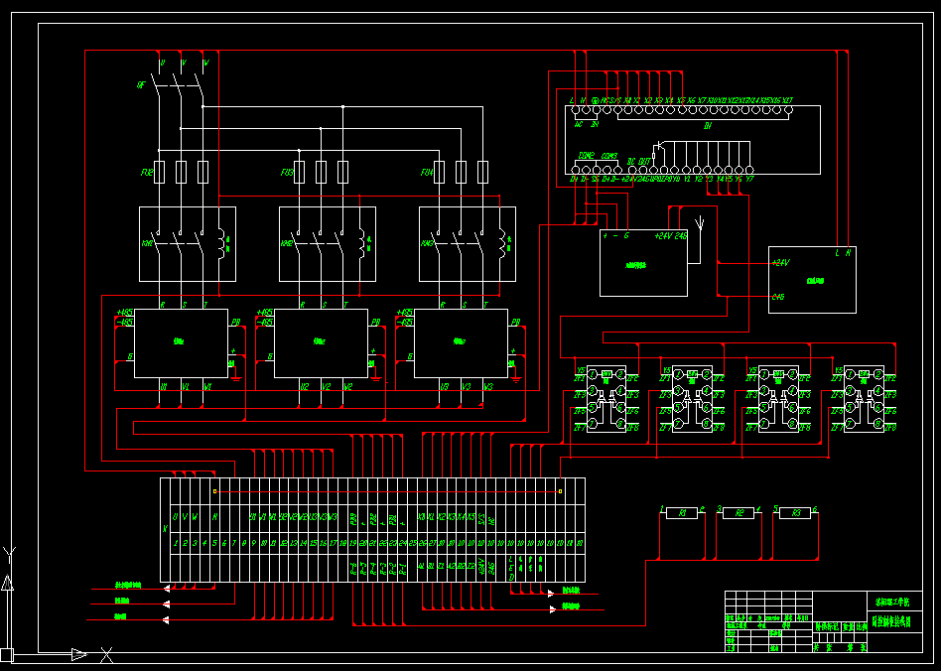Select the contactor box below the FU3 fuses
This screenshot has height=671, width=941.
point(328,244)
